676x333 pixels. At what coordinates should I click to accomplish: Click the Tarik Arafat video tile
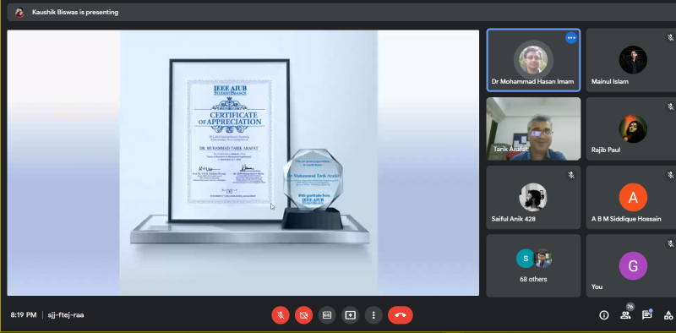533,128
